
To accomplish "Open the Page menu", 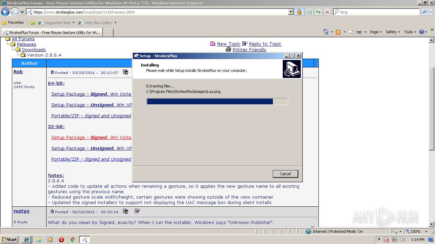I will pos(376,32).
